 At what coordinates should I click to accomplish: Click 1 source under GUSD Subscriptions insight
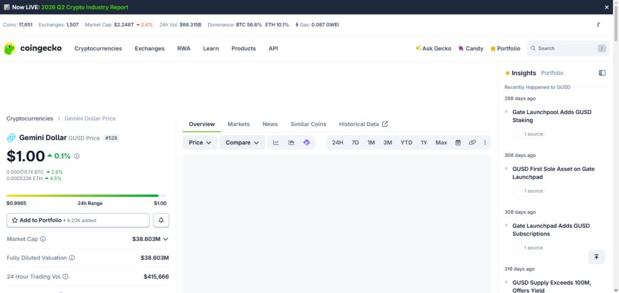tap(528, 248)
